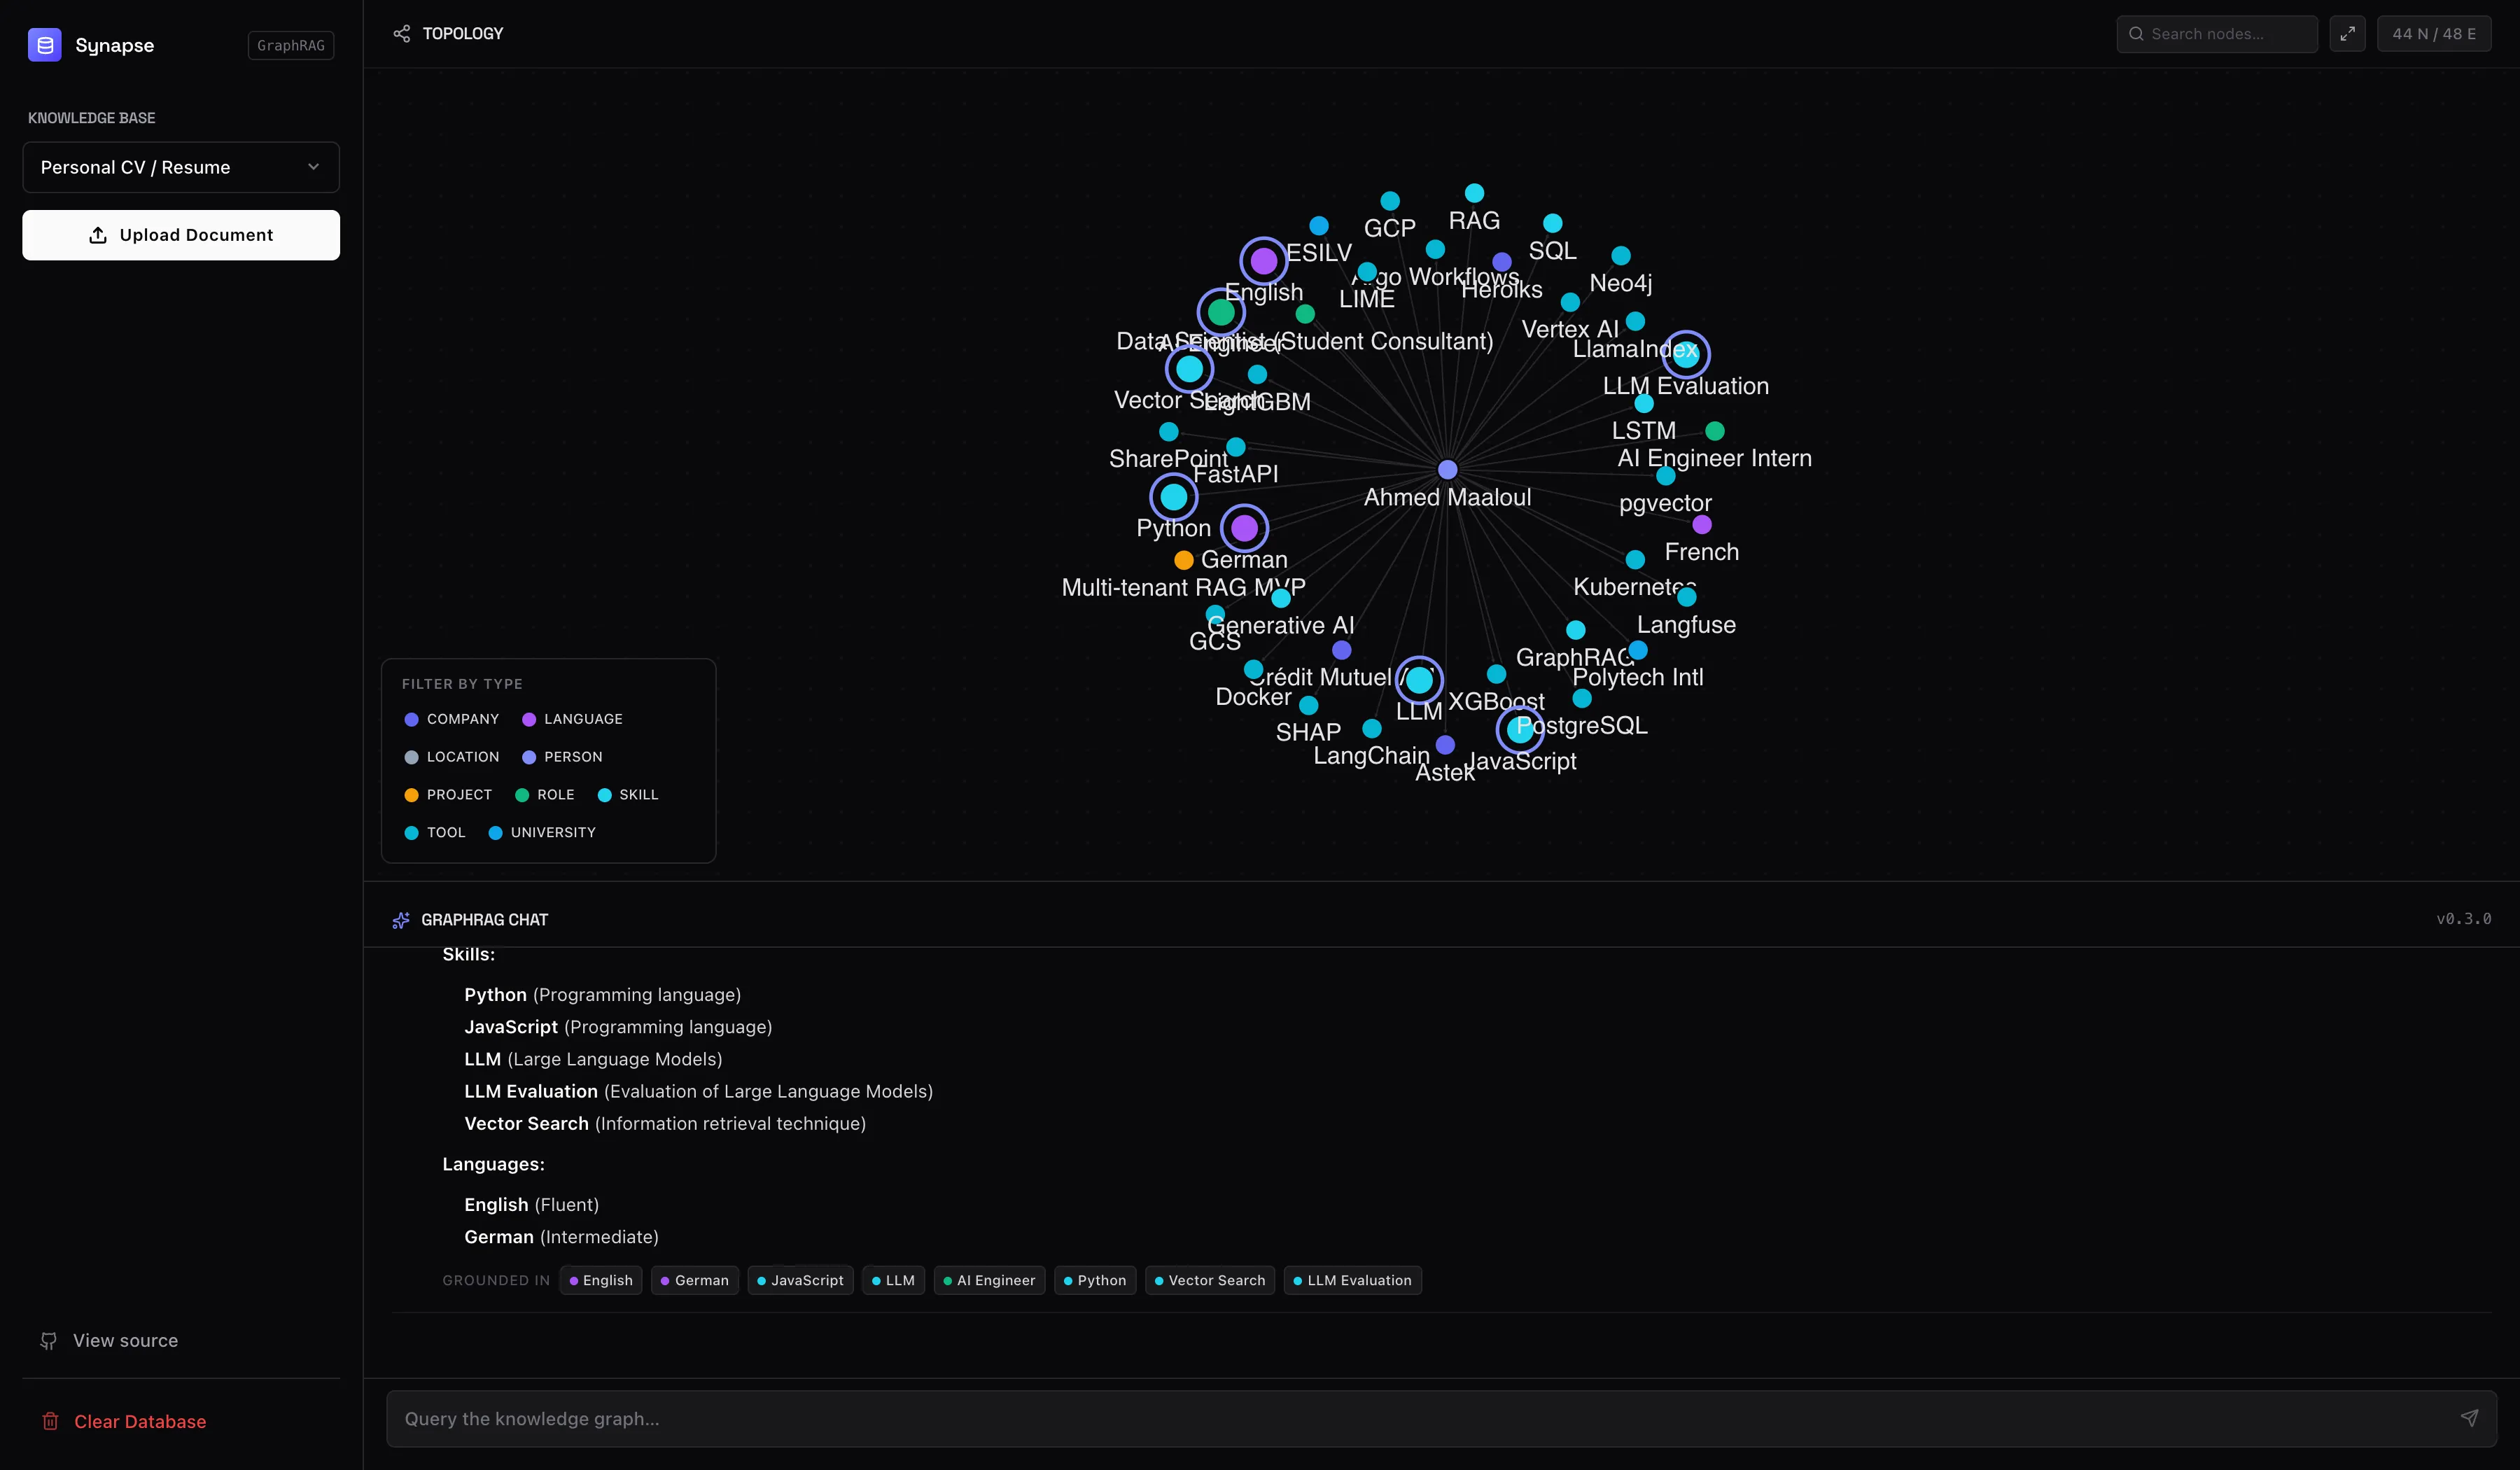Select the LangChain graph node
This screenshot has width=2520, height=1470.
point(1372,728)
